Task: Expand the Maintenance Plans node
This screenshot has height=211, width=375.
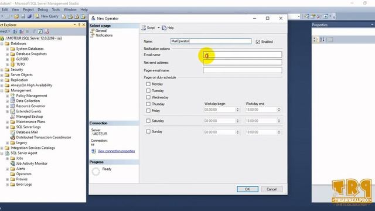Action: tap(7, 122)
